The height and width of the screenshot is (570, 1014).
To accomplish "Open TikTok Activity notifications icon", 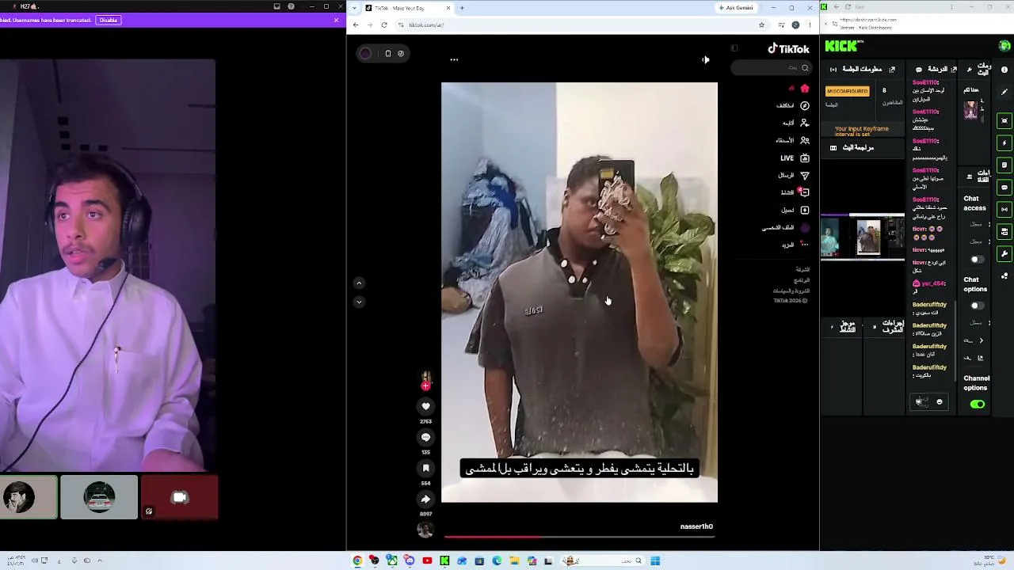I will pyautogui.click(x=805, y=192).
